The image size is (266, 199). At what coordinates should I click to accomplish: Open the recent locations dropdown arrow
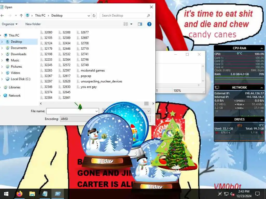(16, 16)
